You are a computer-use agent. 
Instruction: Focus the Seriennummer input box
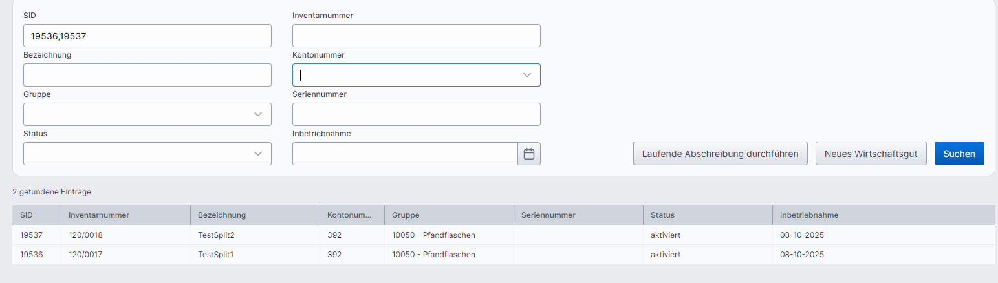click(416, 114)
